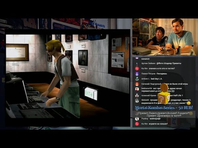Click Павел Петров's purple avatar
Viewport: 198px width, 148px height.
[137, 74]
